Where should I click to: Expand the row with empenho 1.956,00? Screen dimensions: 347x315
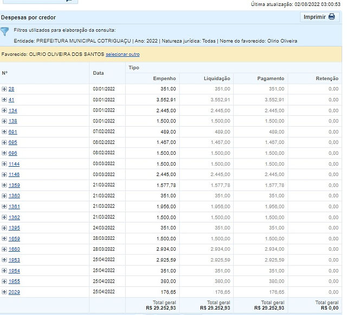(4, 207)
